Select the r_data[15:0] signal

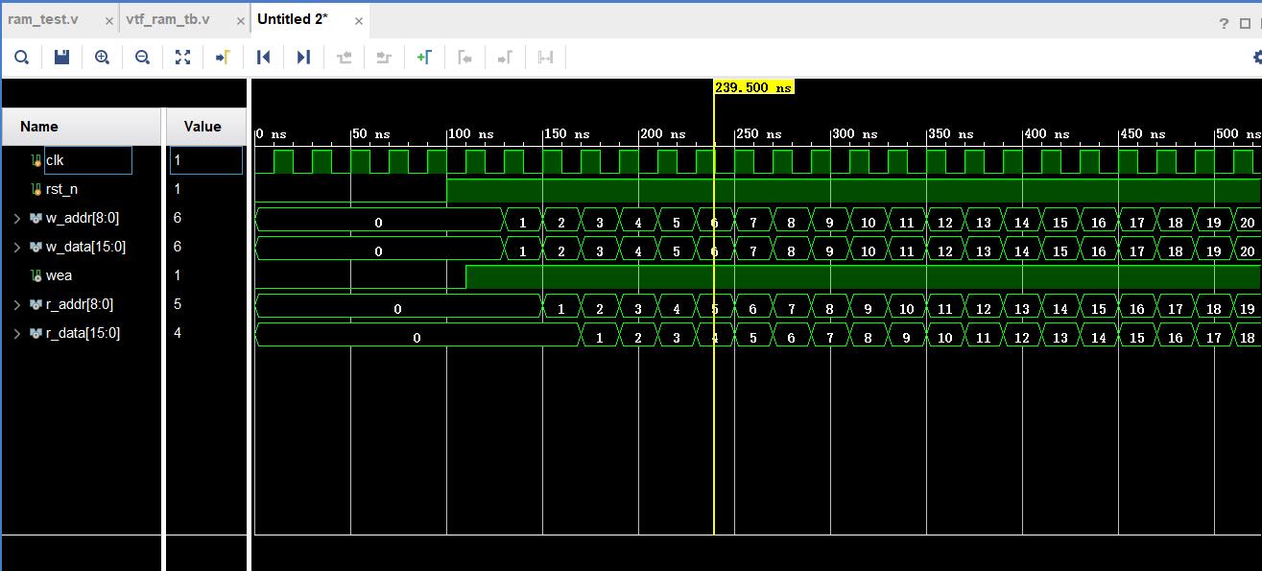pos(81,333)
